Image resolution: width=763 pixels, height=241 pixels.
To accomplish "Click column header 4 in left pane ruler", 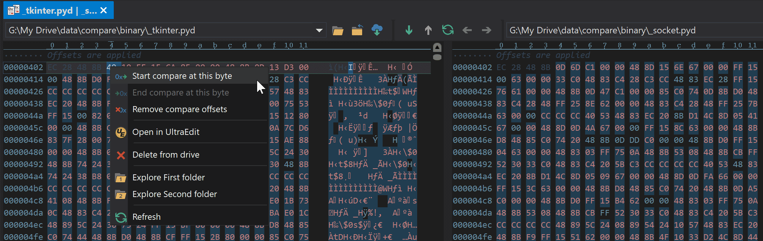I will 111,45.
